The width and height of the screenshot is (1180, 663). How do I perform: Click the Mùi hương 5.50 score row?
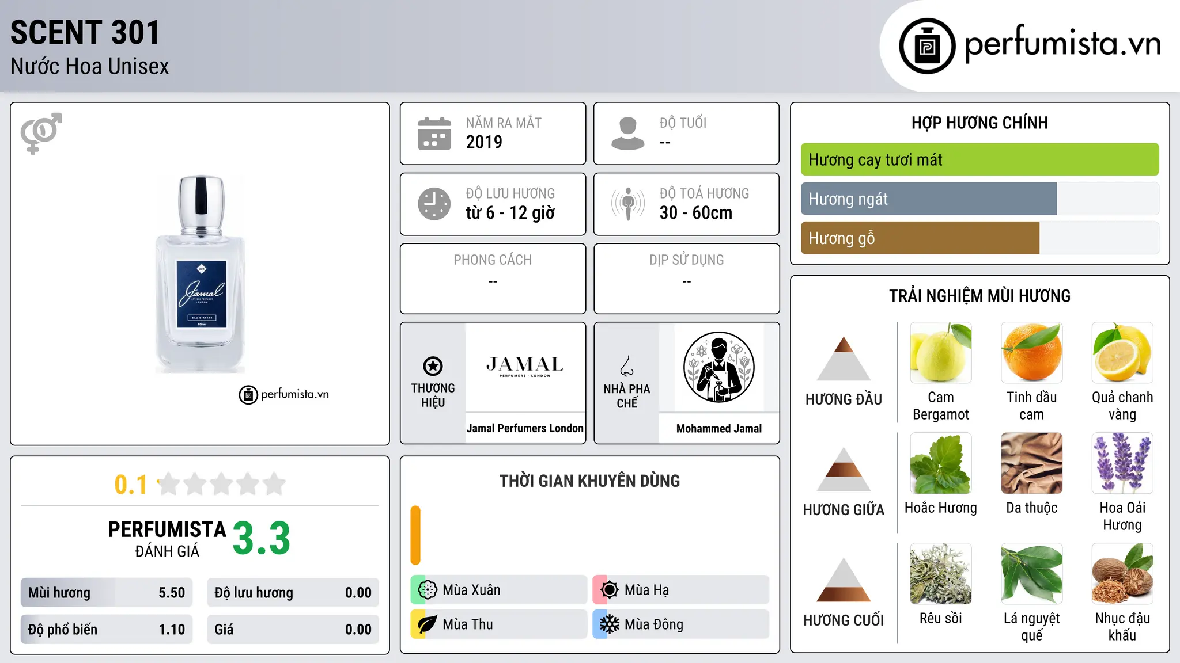pyautogui.click(x=107, y=593)
